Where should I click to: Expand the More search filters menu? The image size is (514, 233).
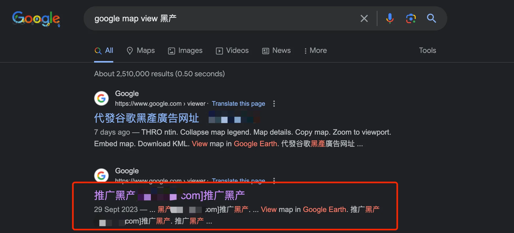tap(315, 50)
